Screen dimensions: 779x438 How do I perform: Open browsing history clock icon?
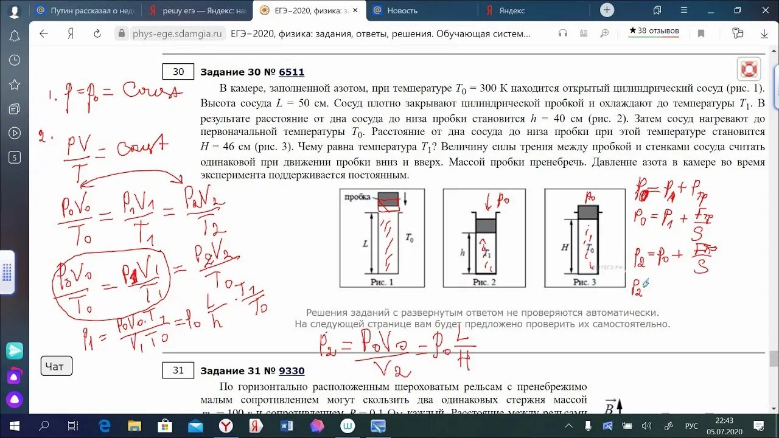(x=15, y=60)
